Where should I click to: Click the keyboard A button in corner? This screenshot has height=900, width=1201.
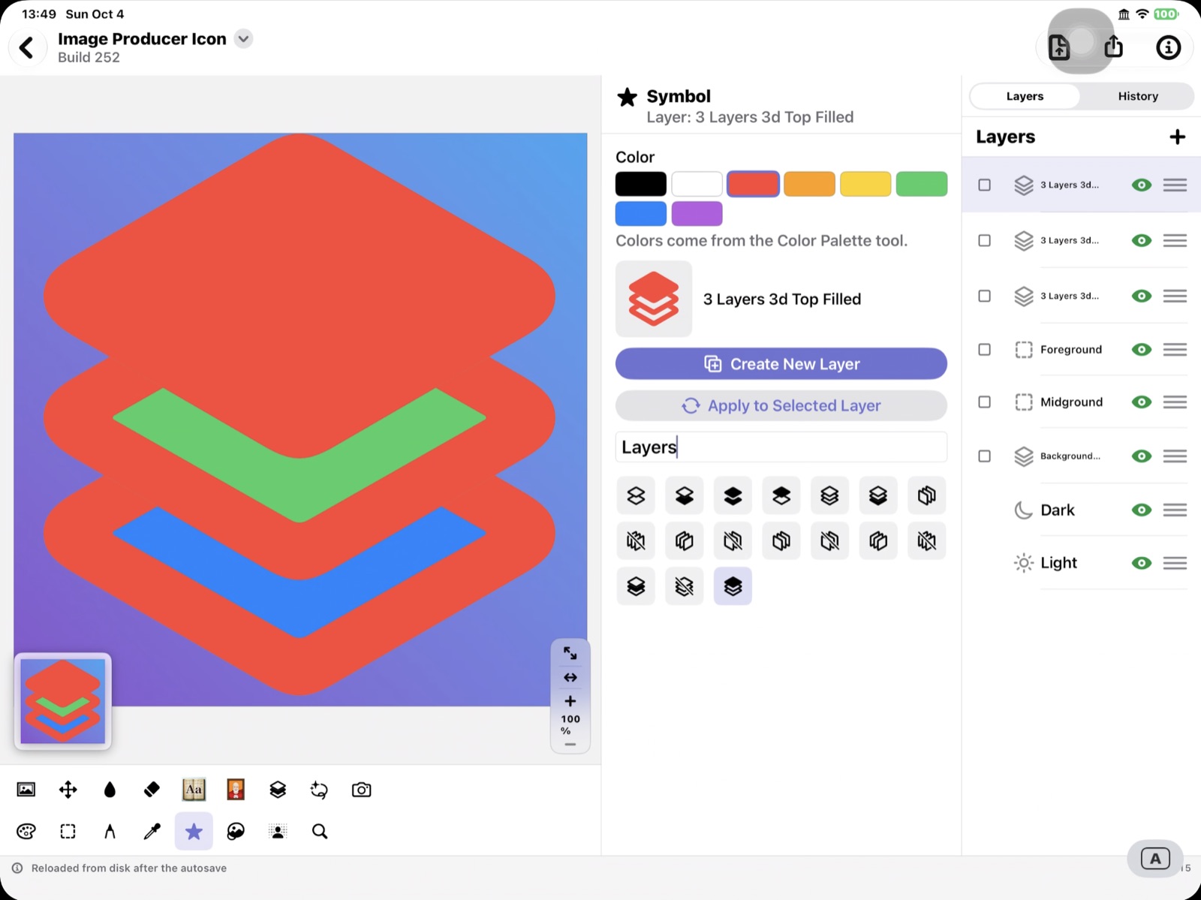1155,859
